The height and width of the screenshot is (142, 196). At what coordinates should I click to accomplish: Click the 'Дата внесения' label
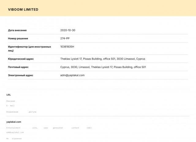click(17, 30)
